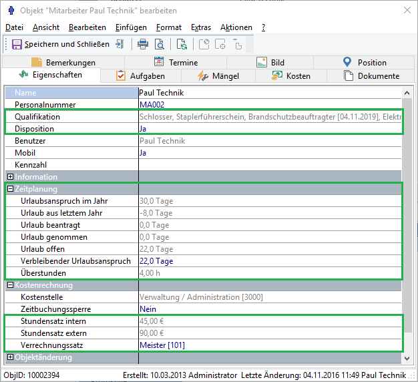The width and height of the screenshot is (418, 382).
Task: Open the ? help menu
Action: [263, 27]
